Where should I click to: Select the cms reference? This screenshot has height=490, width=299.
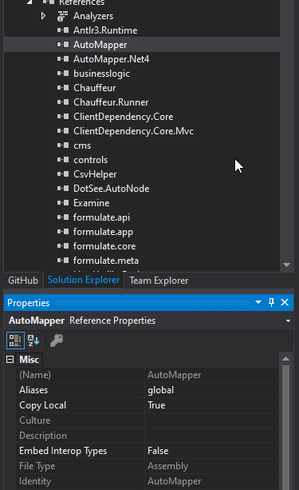pos(82,145)
